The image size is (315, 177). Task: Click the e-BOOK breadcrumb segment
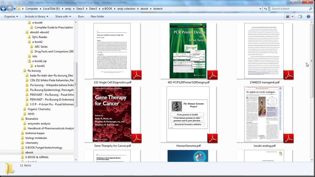click(x=107, y=9)
